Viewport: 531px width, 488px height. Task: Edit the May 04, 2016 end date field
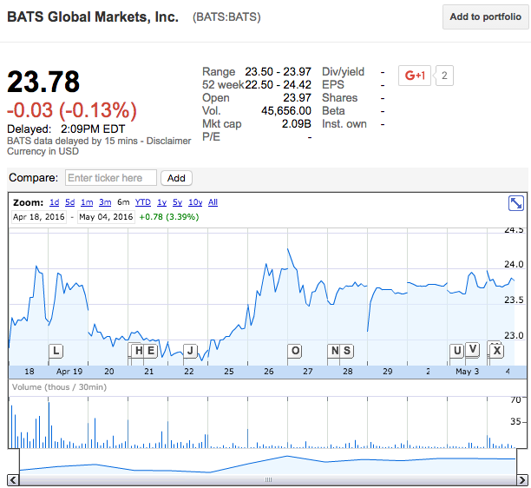tap(106, 217)
